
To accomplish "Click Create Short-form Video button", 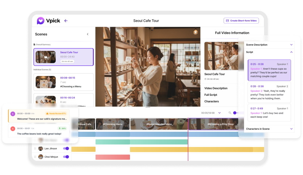I will coord(241,21).
